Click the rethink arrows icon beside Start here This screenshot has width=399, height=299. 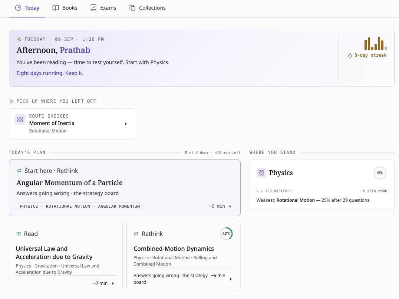(x=19, y=171)
